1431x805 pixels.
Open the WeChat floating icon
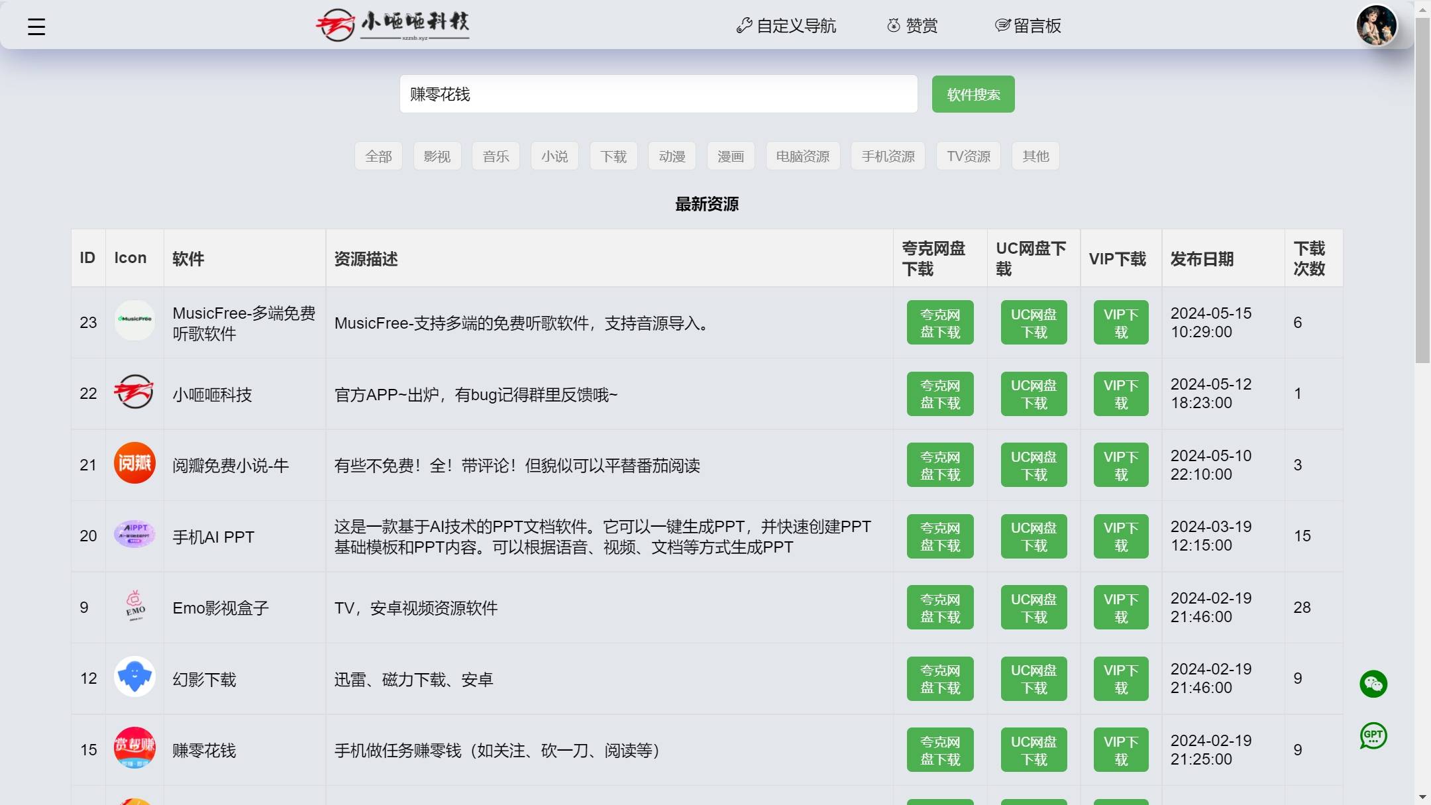point(1373,684)
